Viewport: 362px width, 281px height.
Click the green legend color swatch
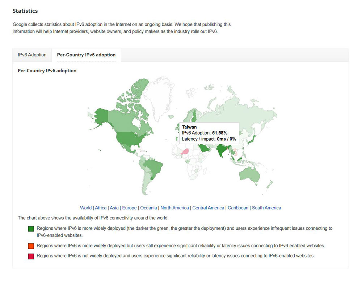click(x=31, y=229)
